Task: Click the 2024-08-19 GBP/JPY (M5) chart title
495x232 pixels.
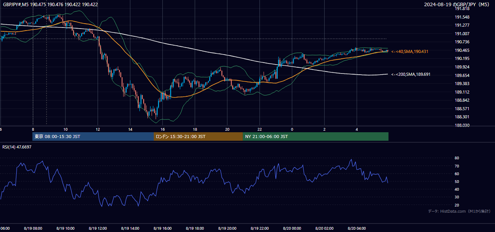Action: [x=457, y=5]
